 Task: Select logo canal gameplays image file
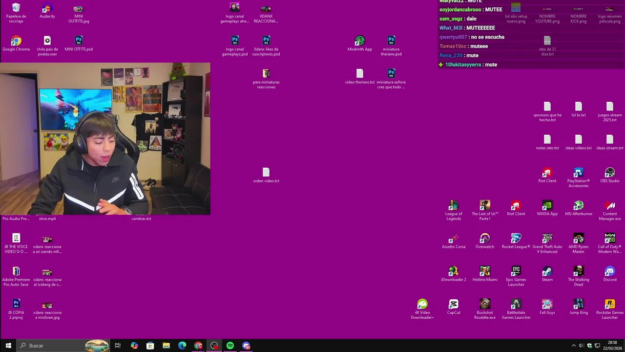point(235,13)
